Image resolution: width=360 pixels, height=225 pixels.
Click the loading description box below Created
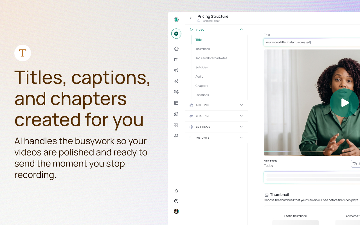pyautogui.click(x=312, y=177)
